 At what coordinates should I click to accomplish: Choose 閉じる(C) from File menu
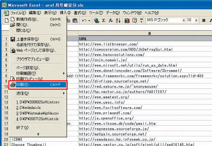tap(38, 31)
